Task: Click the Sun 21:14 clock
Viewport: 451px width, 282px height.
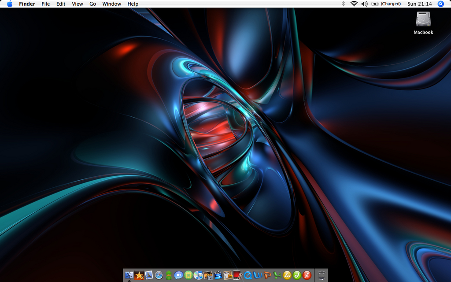Action: [x=419, y=4]
